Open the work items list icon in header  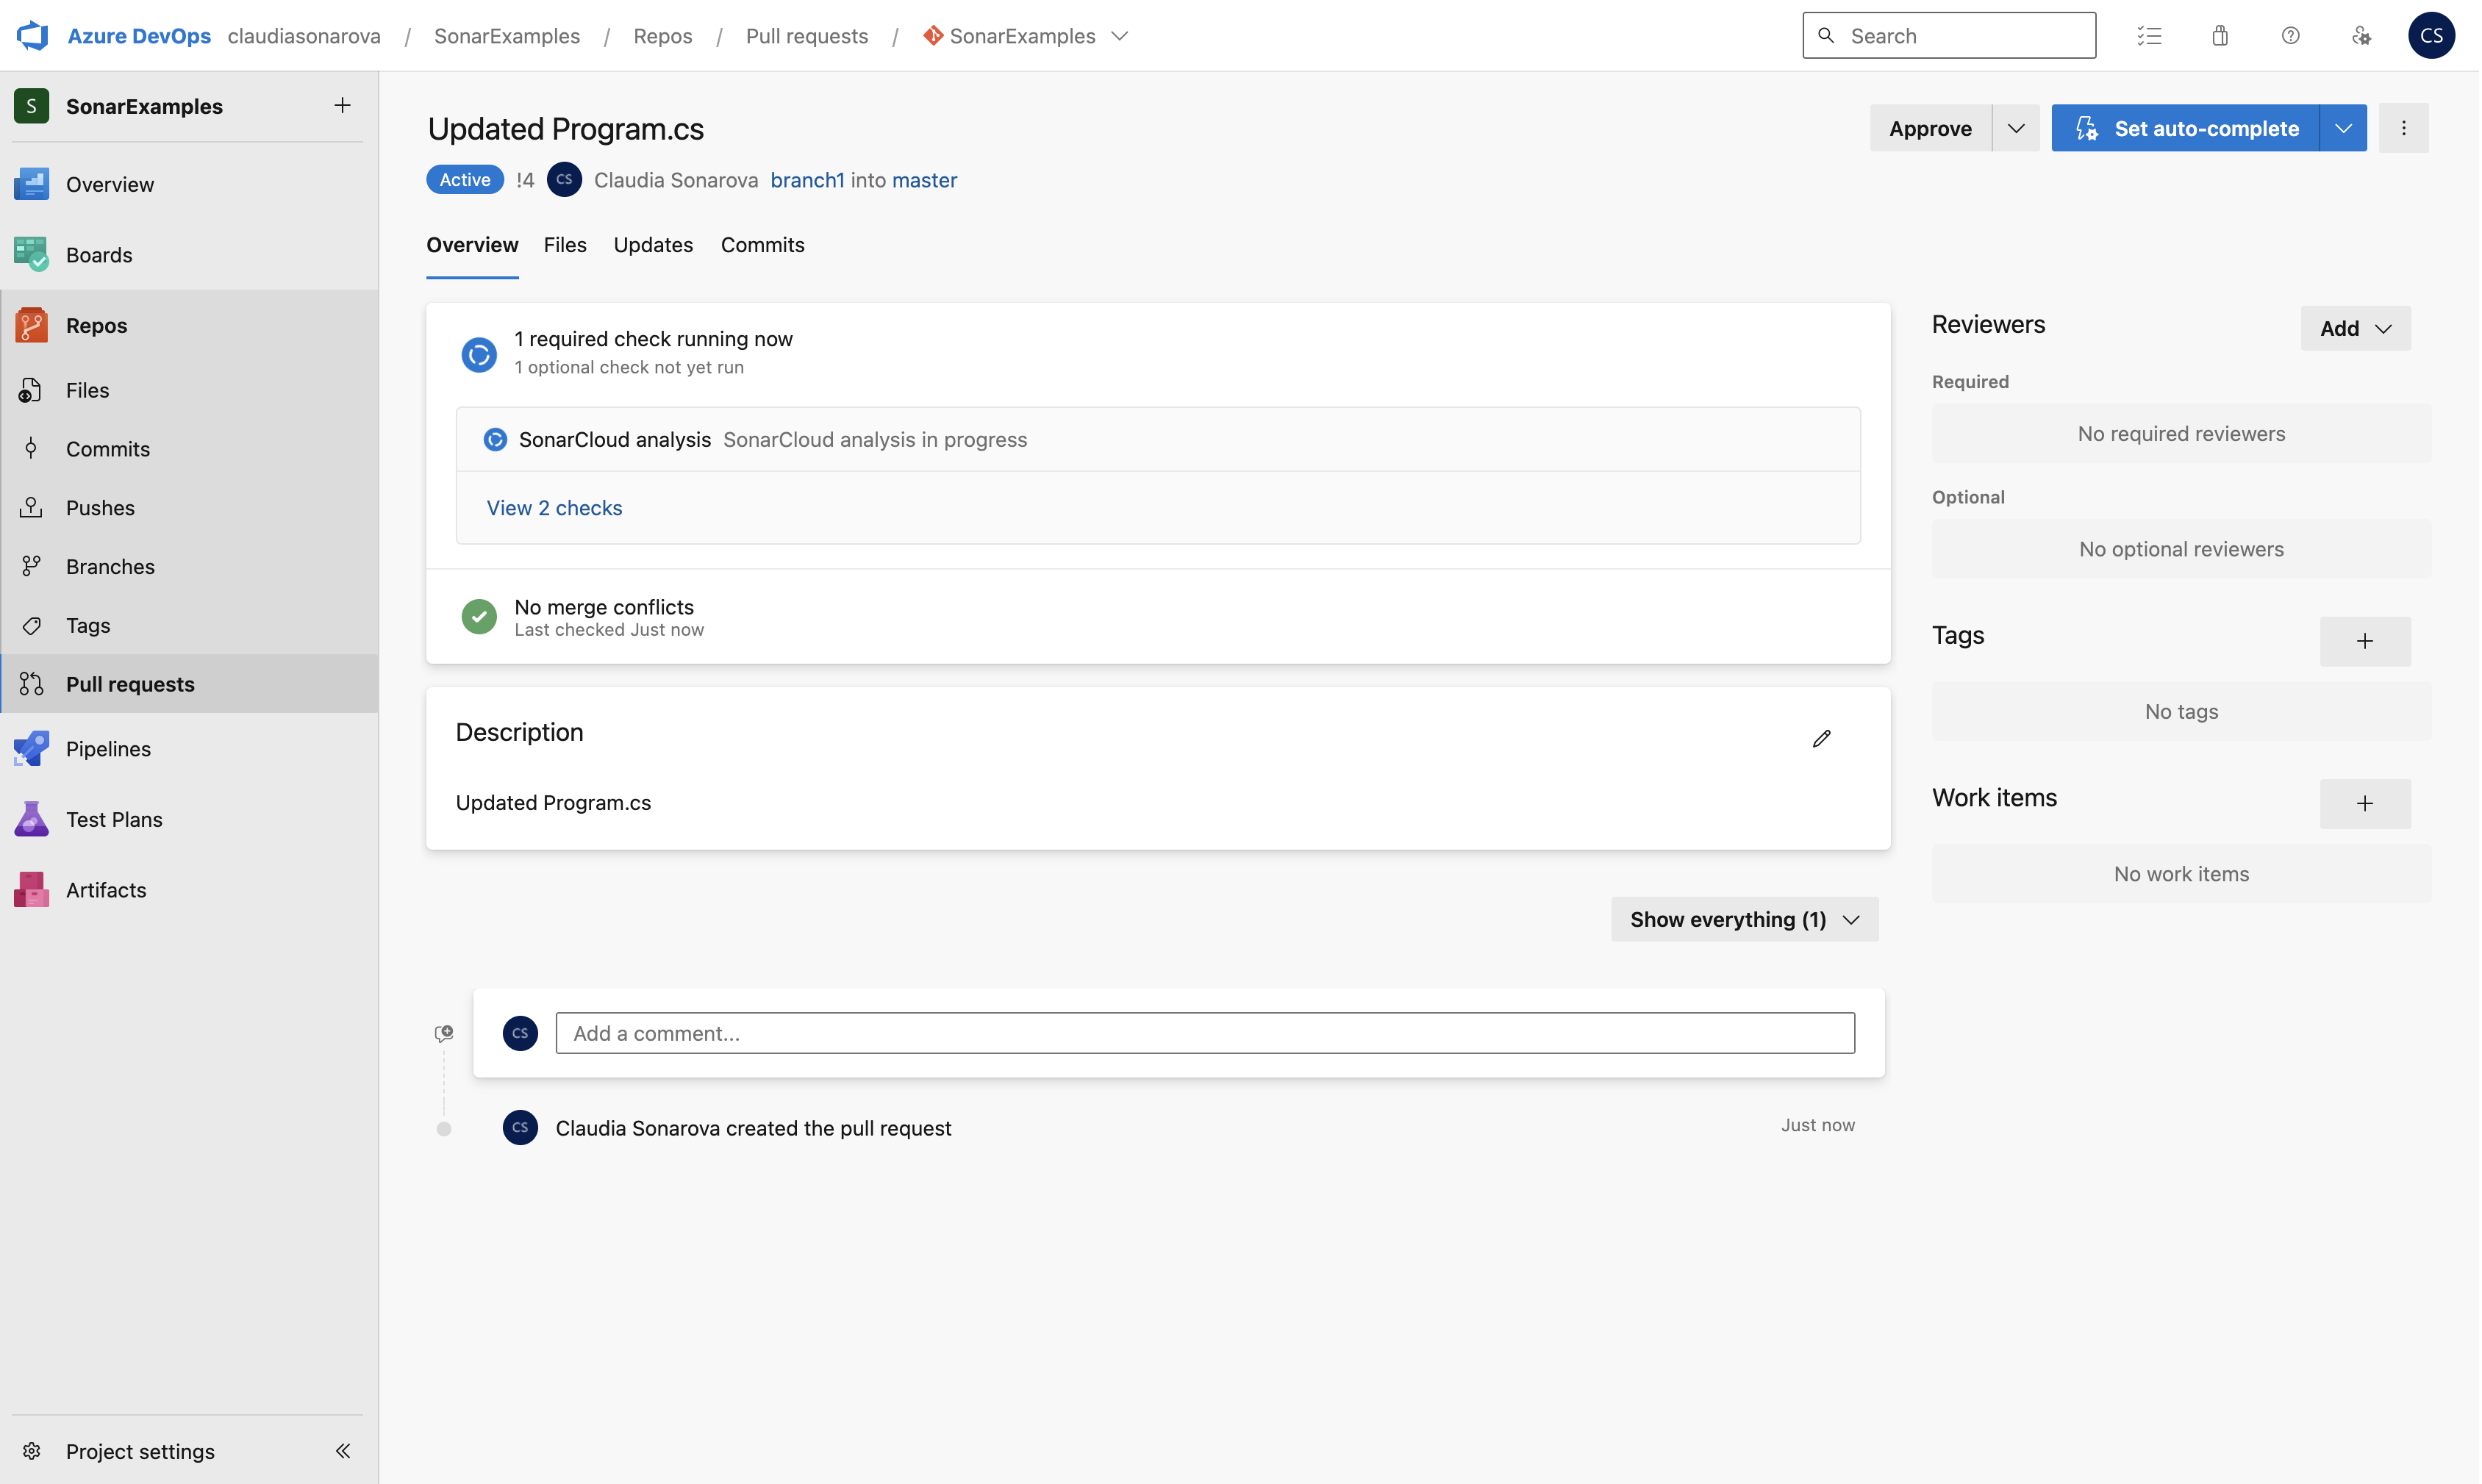point(2149,36)
